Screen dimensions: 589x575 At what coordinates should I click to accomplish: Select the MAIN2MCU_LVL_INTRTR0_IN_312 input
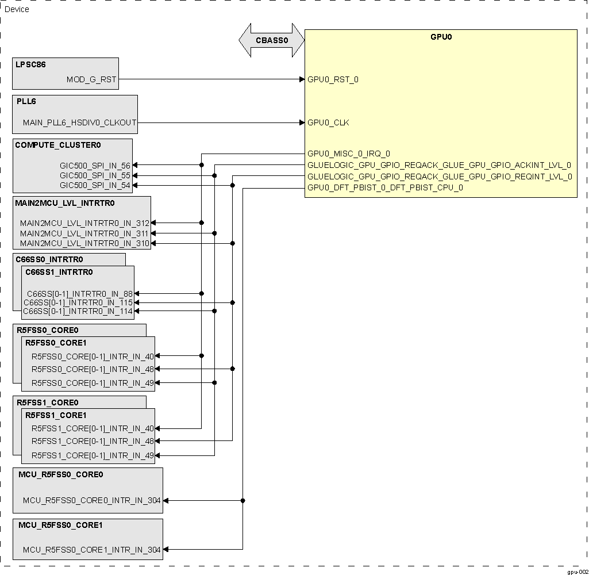coord(84,223)
